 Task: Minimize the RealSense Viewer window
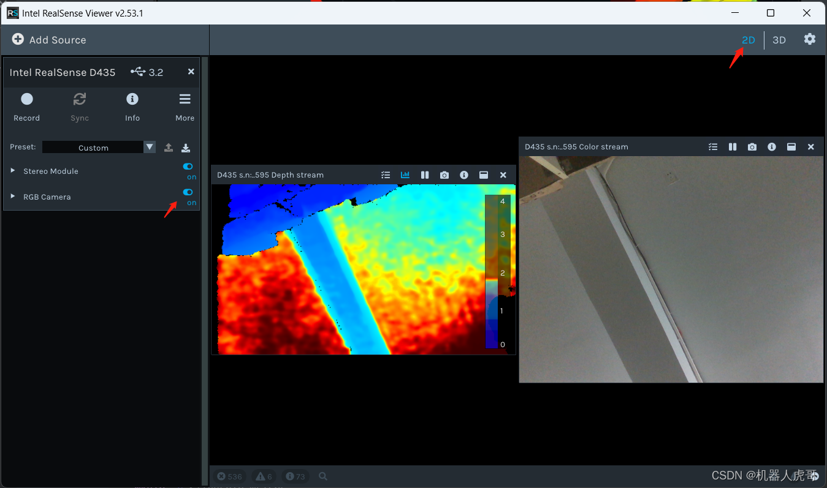click(734, 13)
